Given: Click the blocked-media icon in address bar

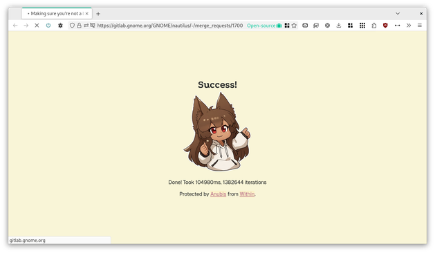Looking at the screenshot, I should pos(93,26).
